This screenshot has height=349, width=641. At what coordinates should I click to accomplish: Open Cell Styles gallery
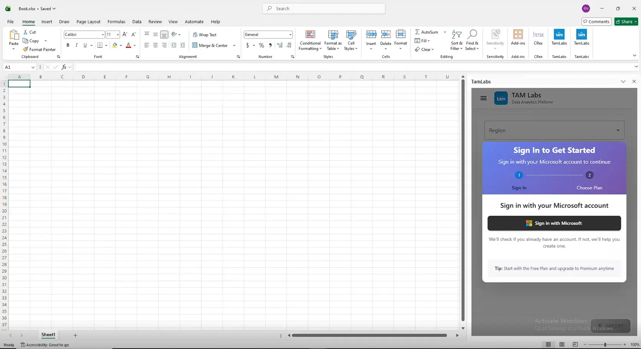tap(351, 40)
